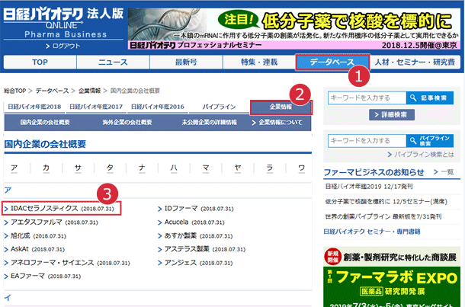Click the パイプライン検索 button
The height and width of the screenshot is (307, 465).
point(430,141)
